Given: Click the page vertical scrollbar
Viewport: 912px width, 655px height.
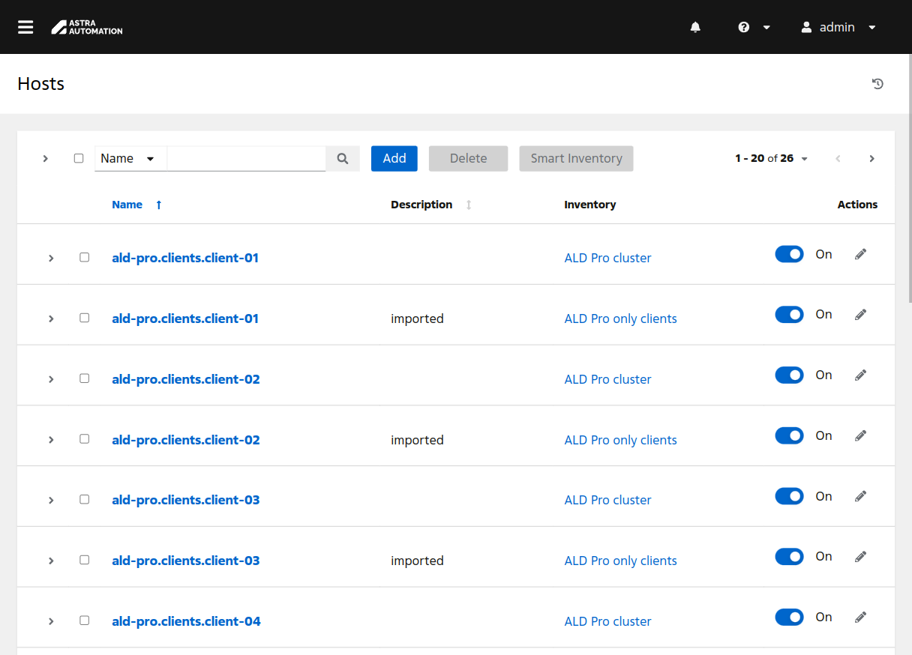Looking at the screenshot, I should click(x=909, y=178).
